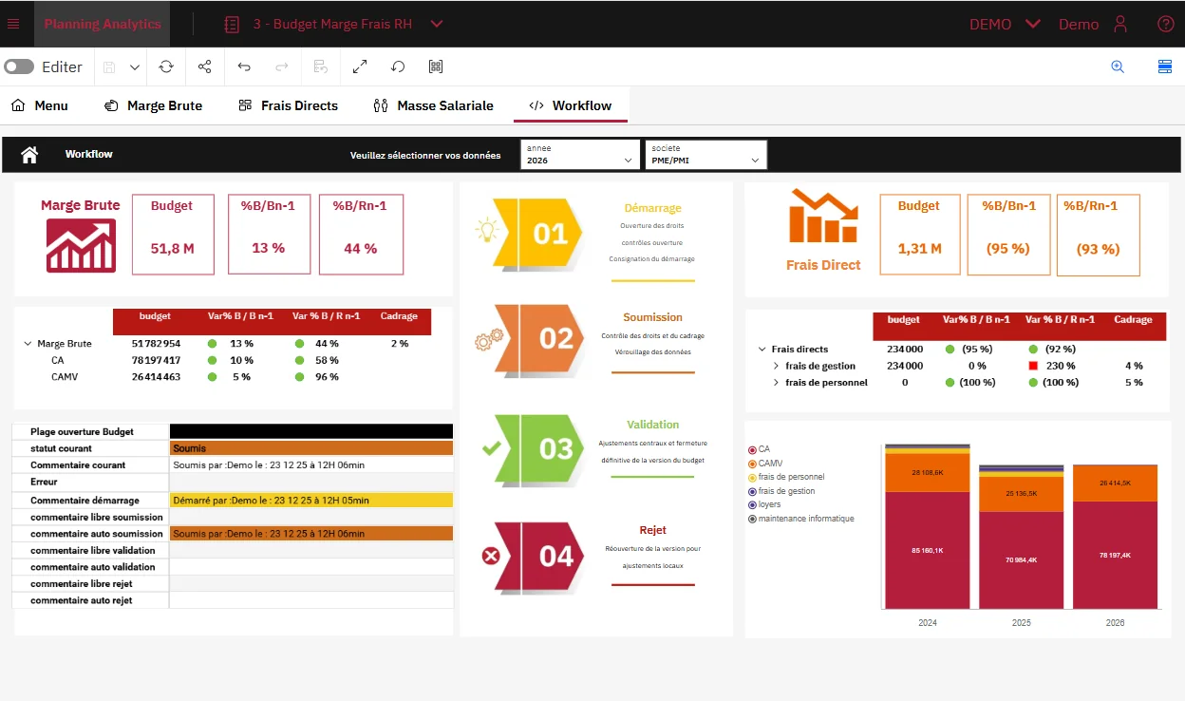Open the blue page layout icon top-right
The image size is (1185, 701).
pos(1165,66)
